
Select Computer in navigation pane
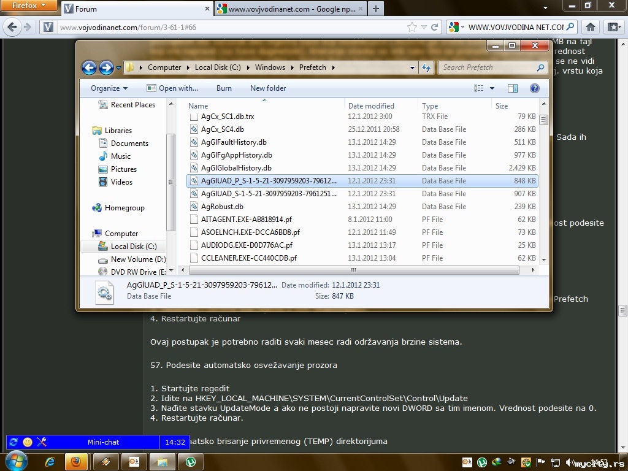tap(115, 233)
